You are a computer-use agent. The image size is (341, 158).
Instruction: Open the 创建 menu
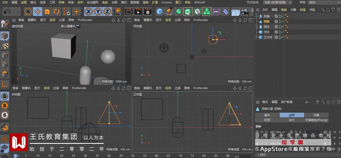(24, 2)
